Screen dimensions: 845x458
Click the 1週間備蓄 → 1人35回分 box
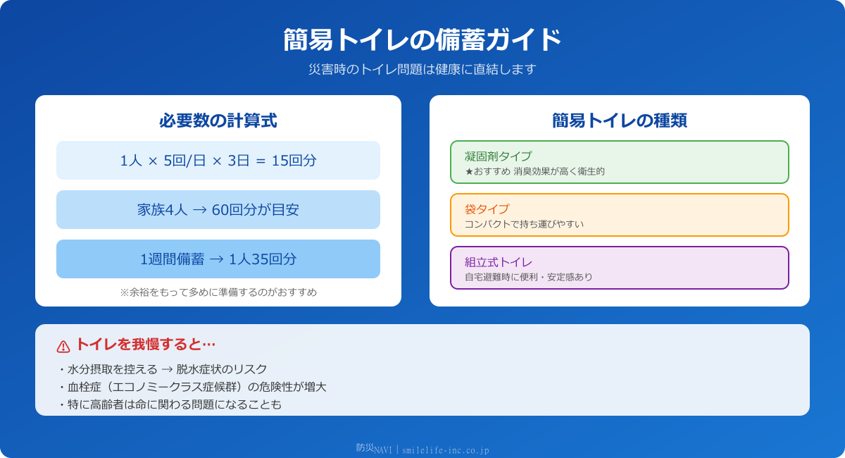pos(218,259)
